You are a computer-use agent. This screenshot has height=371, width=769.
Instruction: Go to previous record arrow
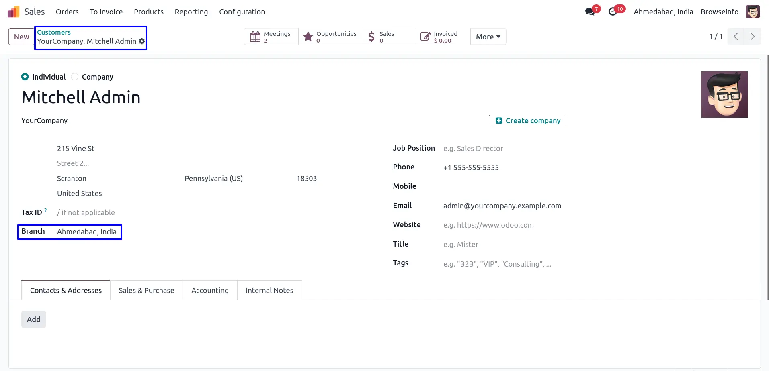[x=736, y=37]
